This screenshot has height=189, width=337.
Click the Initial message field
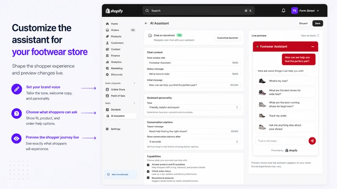pos(194,85)
